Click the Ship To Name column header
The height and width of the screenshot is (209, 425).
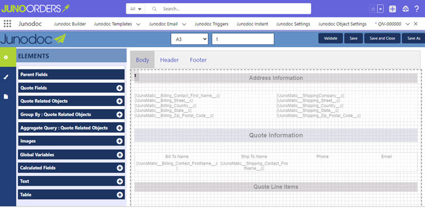point(254,157)
